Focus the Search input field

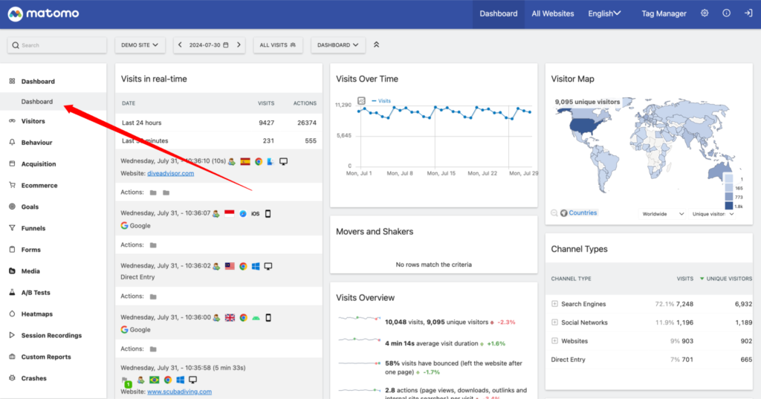(x=56, y=45)
